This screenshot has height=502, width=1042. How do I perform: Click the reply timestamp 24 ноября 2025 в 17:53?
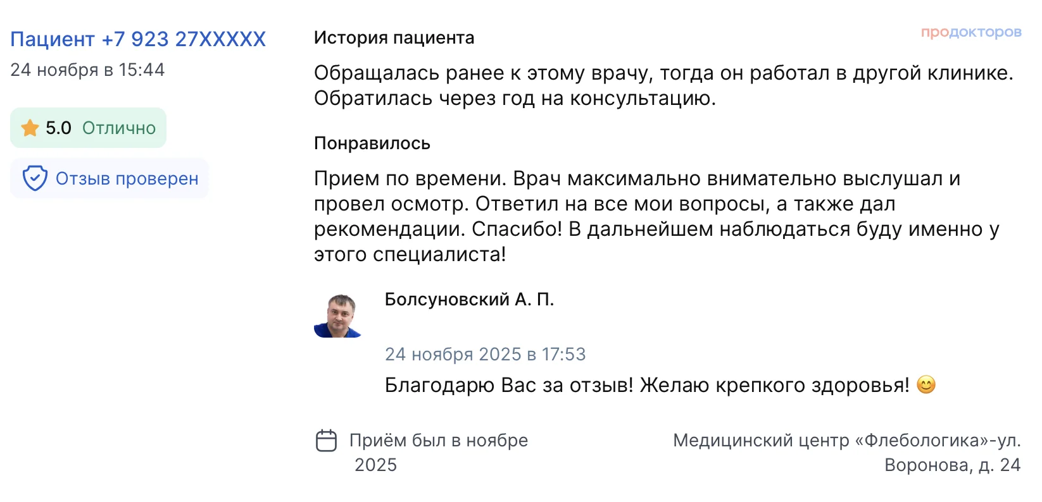[486, 354]
